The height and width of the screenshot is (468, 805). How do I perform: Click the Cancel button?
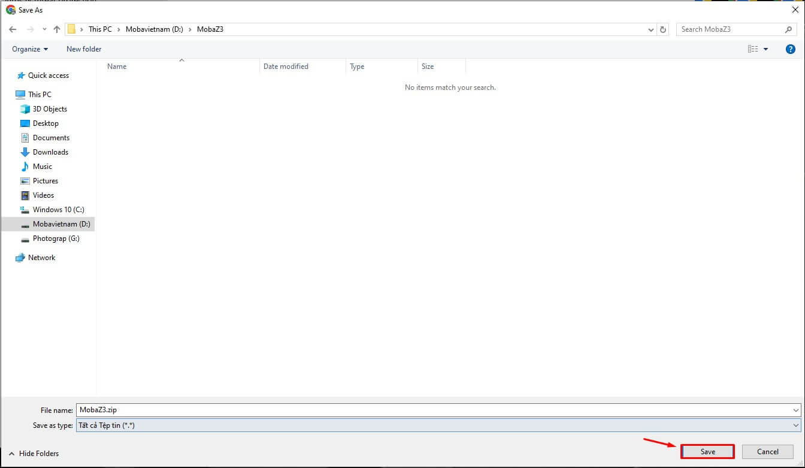tap(767, 452)
